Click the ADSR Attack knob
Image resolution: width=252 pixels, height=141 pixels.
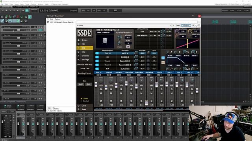pyautogui.click(x=168, y=52)
